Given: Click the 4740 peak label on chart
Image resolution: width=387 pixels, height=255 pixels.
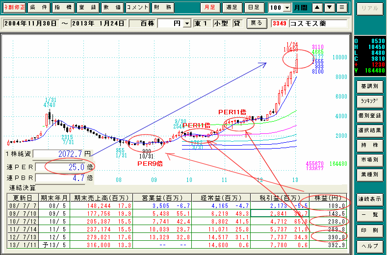Looking at the screenshot, I should pyautogui.click(x=50, y=105).
